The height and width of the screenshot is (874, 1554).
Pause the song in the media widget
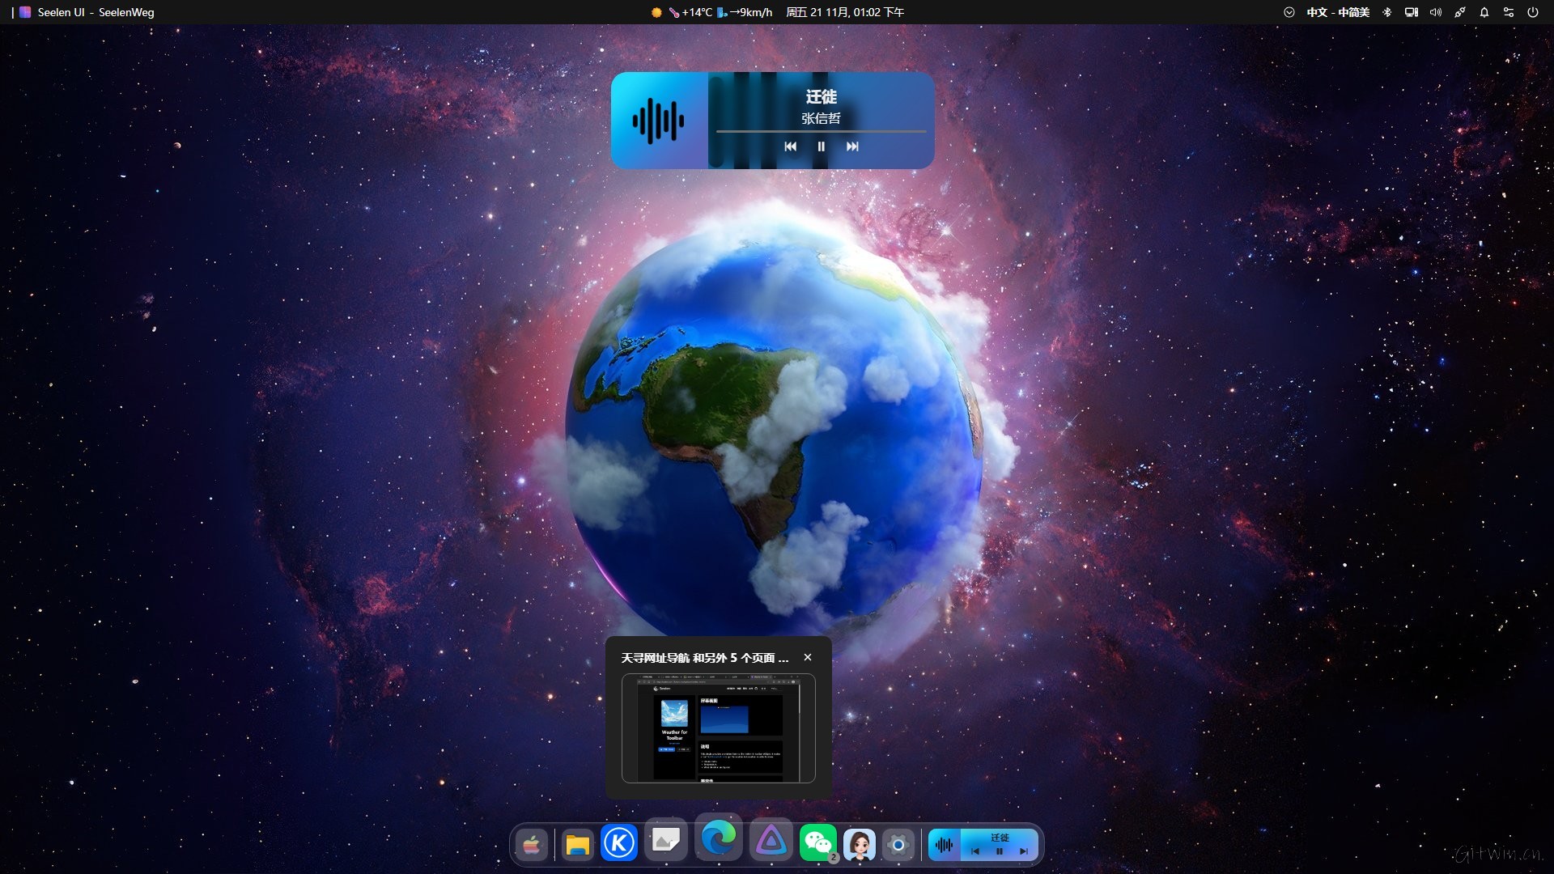(x=821, y=146)
